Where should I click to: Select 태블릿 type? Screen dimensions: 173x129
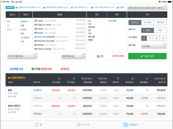click(91, 40)
